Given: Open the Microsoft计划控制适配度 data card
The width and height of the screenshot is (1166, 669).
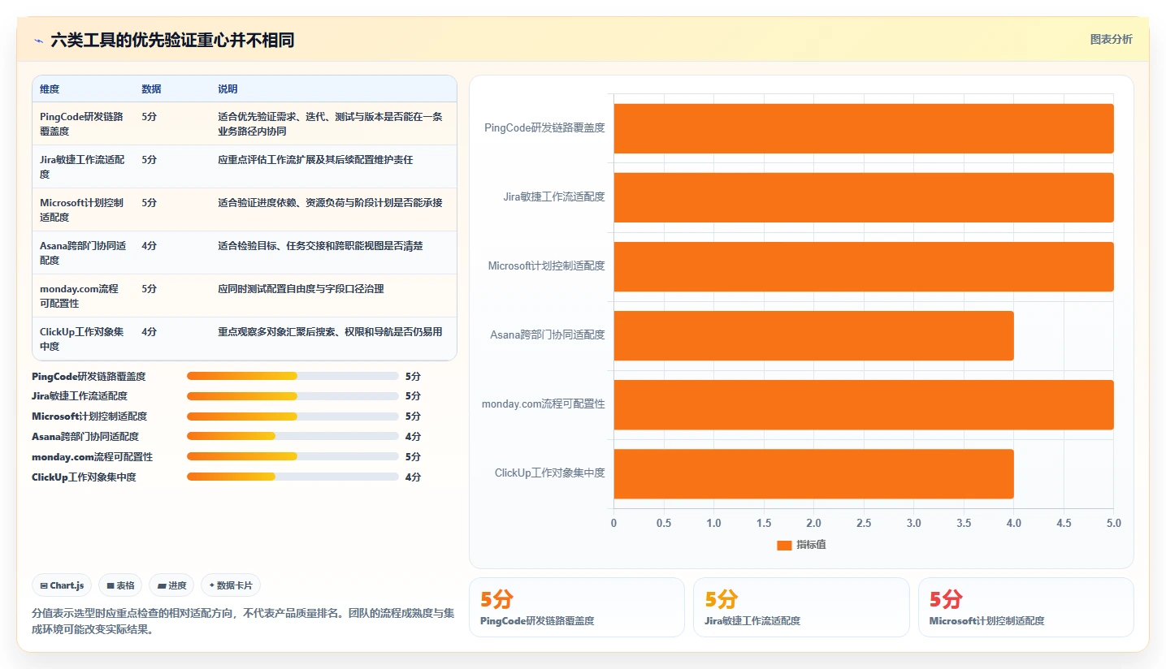Looking at the screenshot, I should (1026, 607).
